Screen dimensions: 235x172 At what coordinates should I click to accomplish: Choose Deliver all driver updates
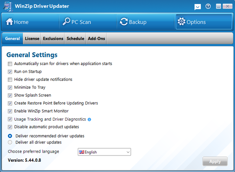[x=10, y=142]
